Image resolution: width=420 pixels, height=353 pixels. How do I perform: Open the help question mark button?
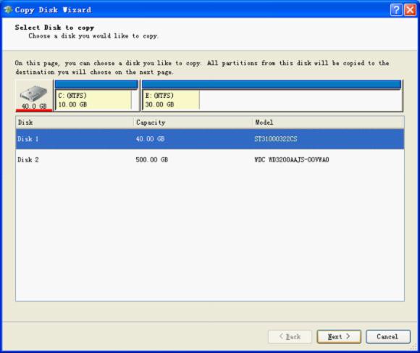pyautogui.click(x=396, y=10)
